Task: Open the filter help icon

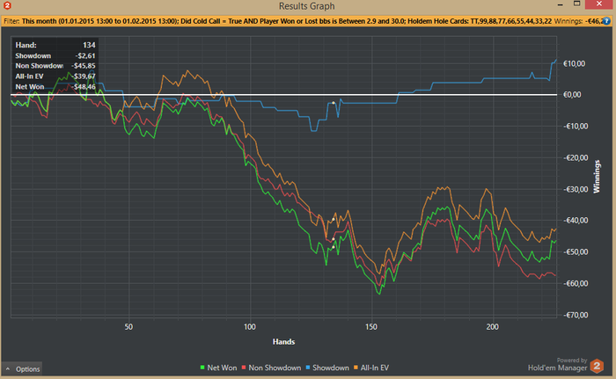Action: (607, 21)
